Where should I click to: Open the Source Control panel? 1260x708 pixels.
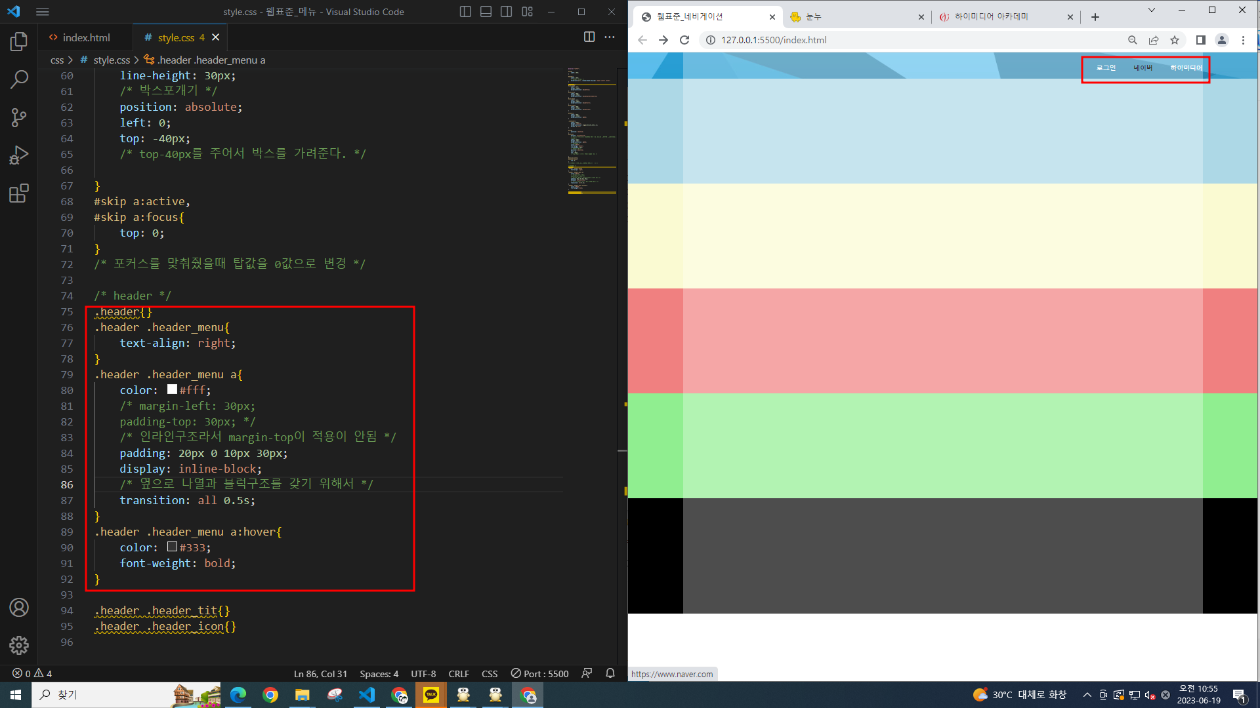pyautogui.click(x=19, y=118)
